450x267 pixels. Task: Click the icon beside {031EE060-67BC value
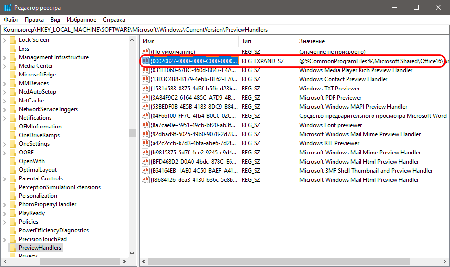click(x=146, y=70)
